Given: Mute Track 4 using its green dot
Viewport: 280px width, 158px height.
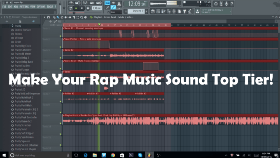Looking at the screenshot, I should tap(61, 69).
